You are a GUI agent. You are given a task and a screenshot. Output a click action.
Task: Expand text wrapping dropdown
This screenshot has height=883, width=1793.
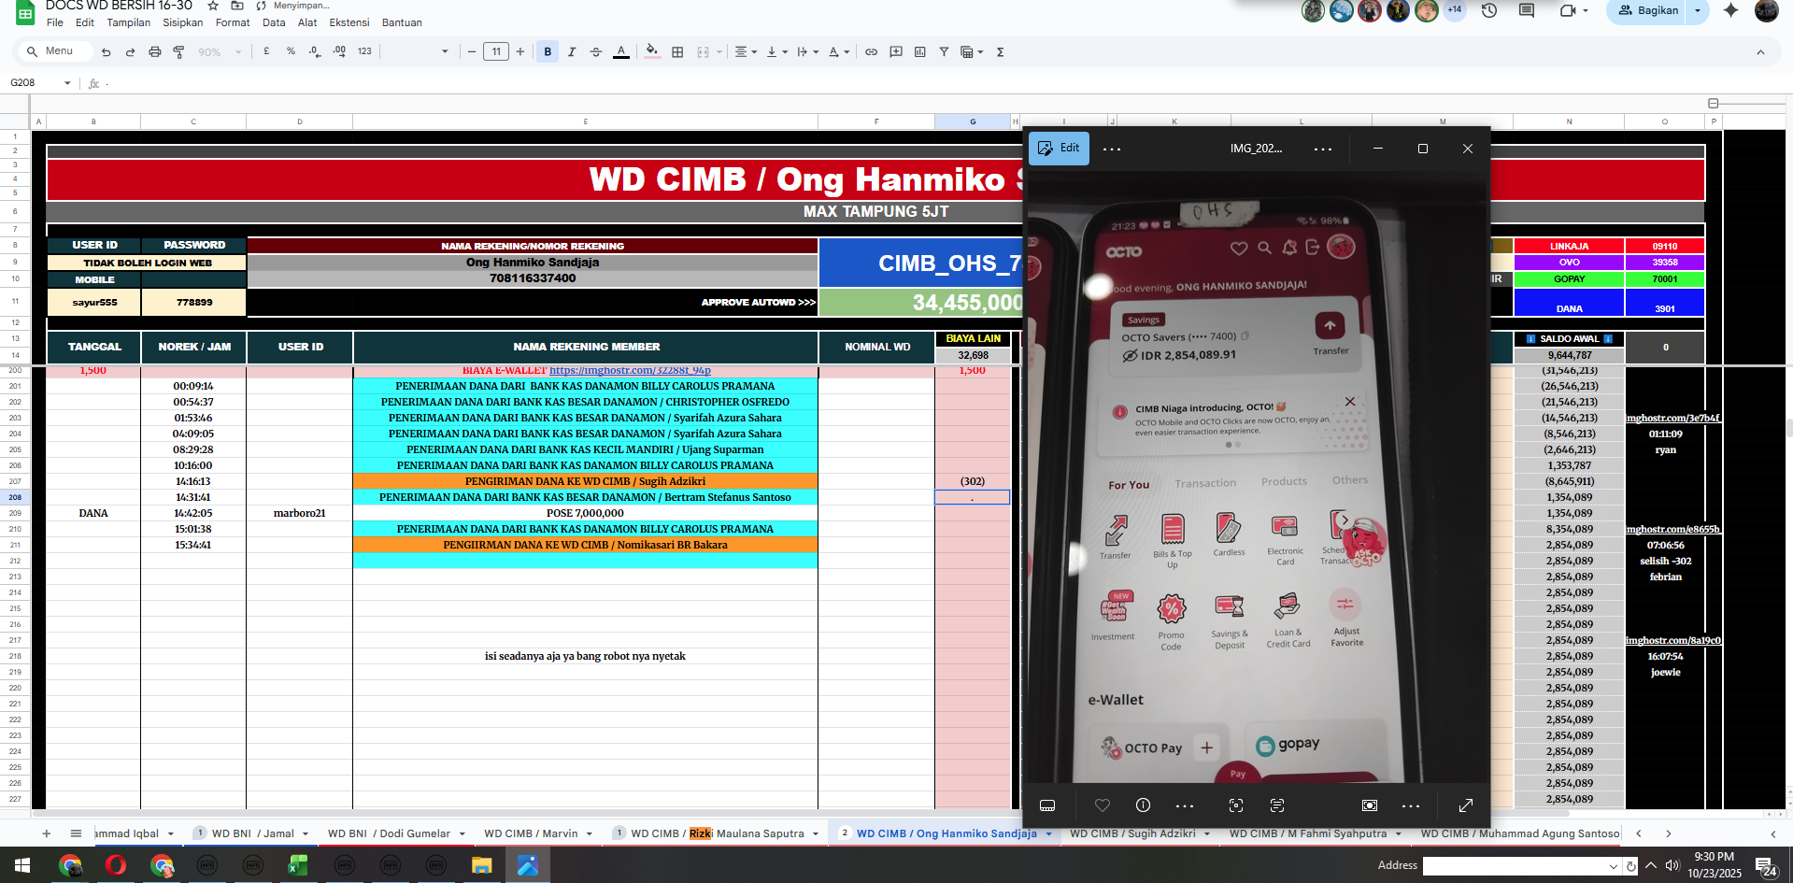(x=808, y=52)
